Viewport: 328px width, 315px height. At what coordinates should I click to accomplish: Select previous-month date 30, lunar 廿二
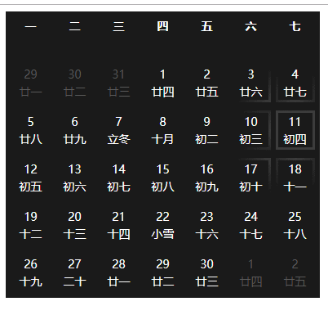click(74, 83)
